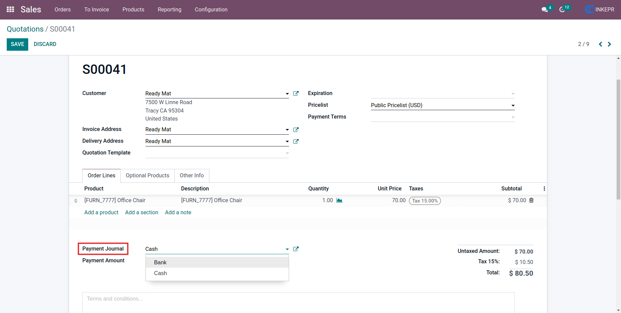
Task: Click the quantity forecast chart icon
Action: point(339,200)
